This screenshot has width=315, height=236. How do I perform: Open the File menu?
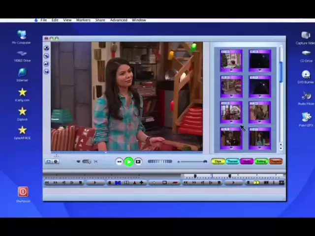pos(44,20)
